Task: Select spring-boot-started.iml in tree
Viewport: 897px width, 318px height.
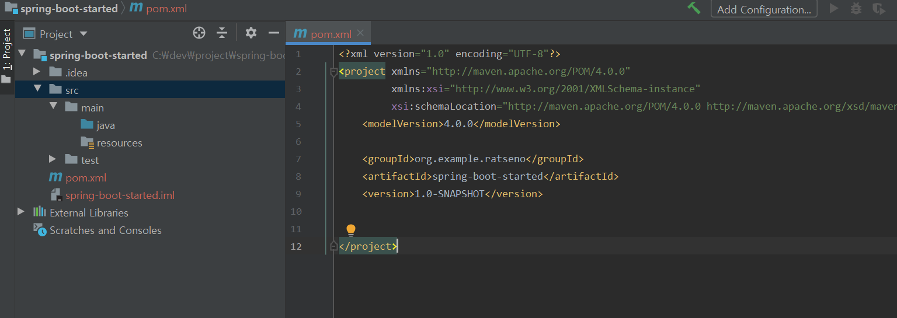Action: (120, 195)
